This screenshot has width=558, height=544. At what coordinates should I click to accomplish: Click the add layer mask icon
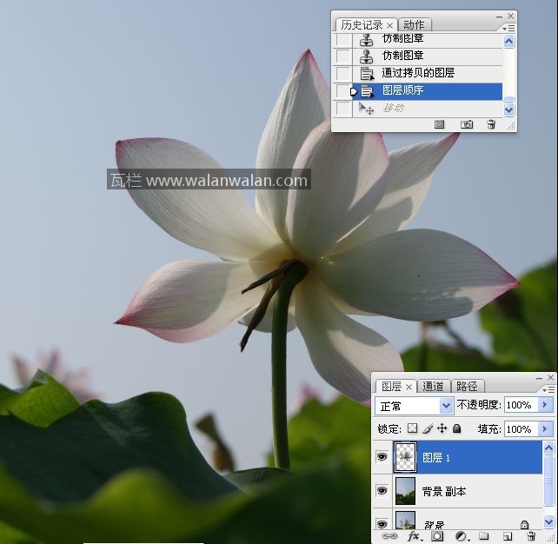click(437, 537)
